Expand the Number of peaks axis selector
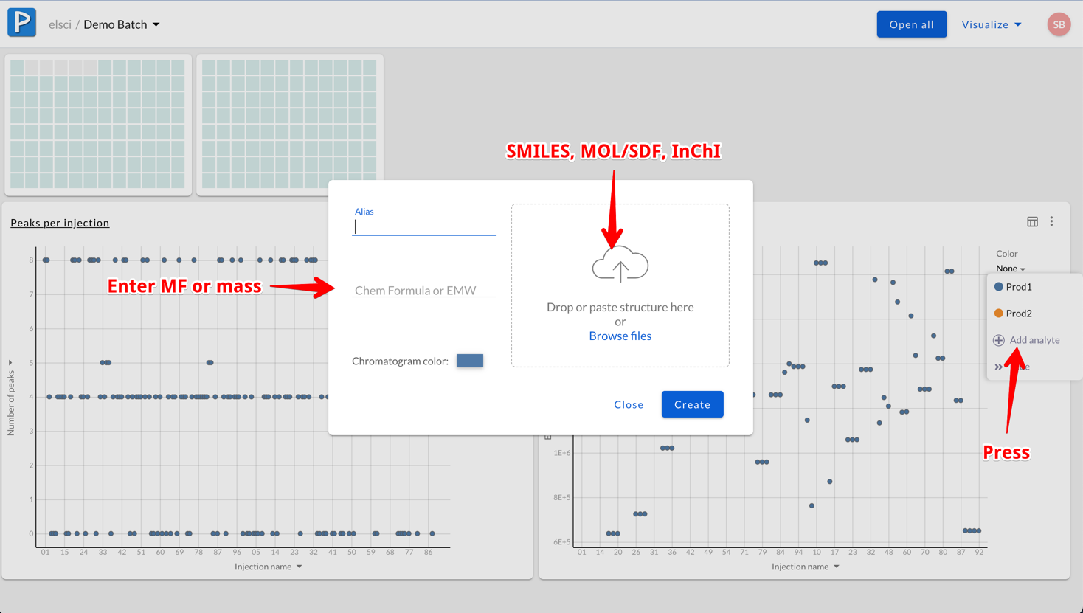The image size is (1083, 613). click(x=10, y=398)
